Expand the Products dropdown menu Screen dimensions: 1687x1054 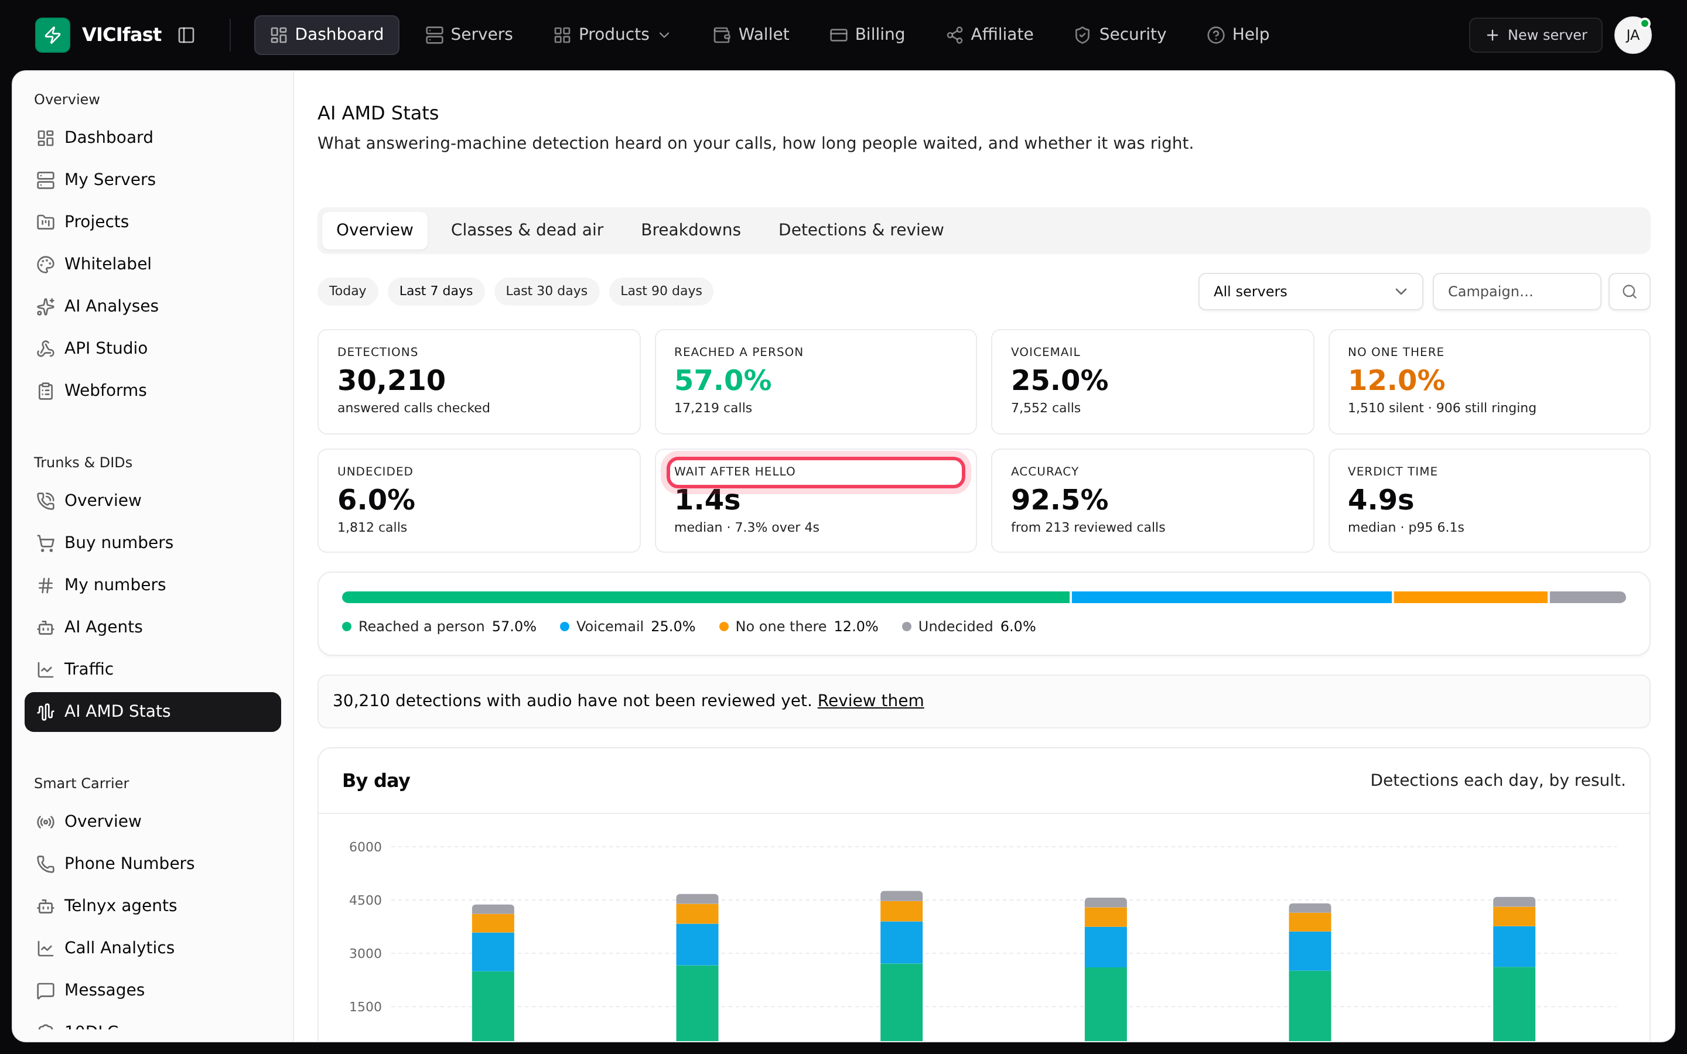coord(612,35)
